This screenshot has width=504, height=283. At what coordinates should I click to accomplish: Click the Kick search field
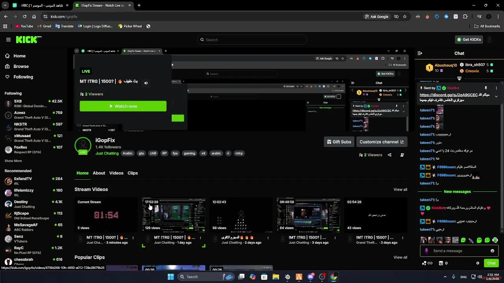(x=252, y=40)
